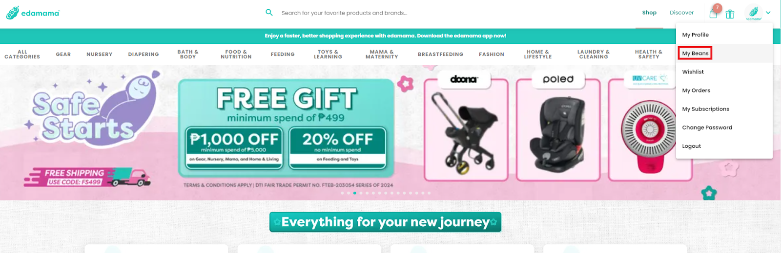Collapse the account menu chevron
781x253 pixels.
pyautogui.click(x=768, y=13)
